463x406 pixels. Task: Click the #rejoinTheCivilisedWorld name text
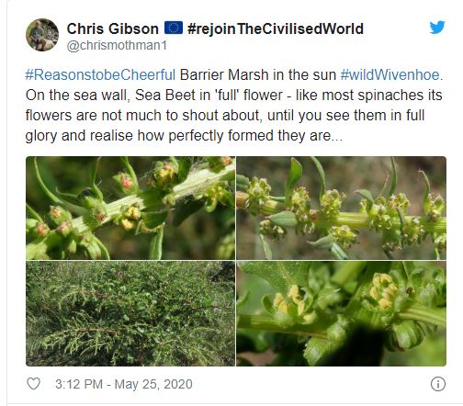click(x=276, y=28)
